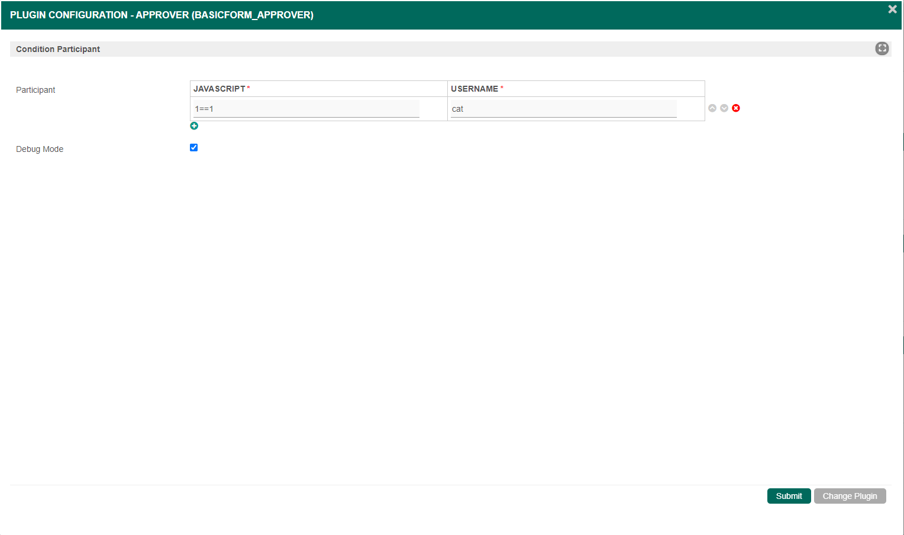Click the Change Plugin button

850,496
